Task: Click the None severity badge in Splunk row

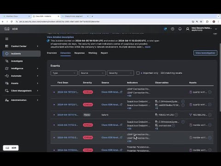Action: [x=87, y=115]
